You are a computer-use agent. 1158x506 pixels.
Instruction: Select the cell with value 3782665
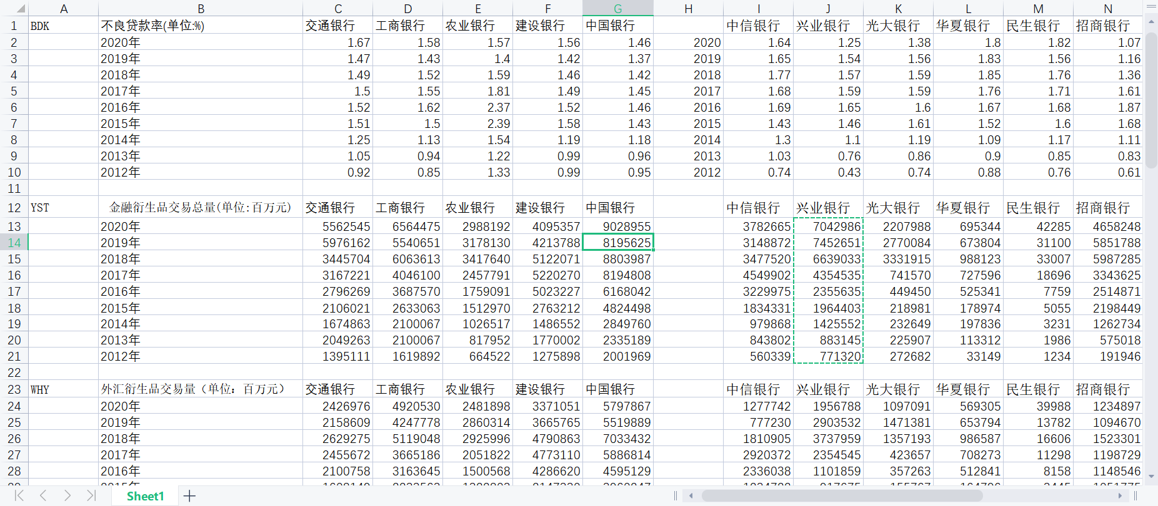coord(758,226)
